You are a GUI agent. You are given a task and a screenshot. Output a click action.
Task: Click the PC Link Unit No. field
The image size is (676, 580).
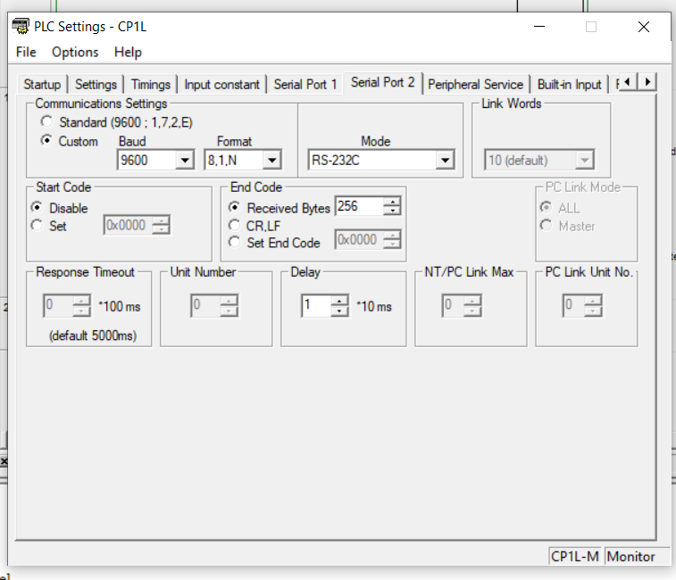point(573,305)
